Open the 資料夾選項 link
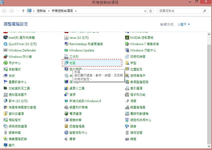212x150 pixels. pos(16,114)
